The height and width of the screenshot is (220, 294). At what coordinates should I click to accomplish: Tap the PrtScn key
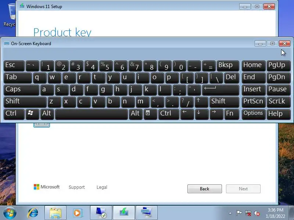click(x=254, y=102)
